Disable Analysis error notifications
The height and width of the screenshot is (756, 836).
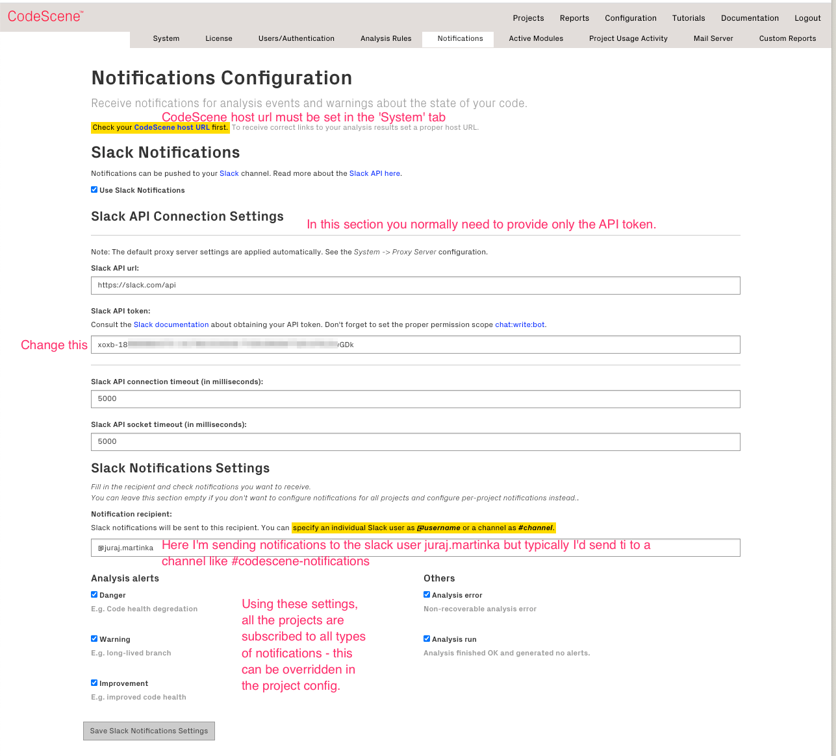pyautogui.click(x=427, y=594)
